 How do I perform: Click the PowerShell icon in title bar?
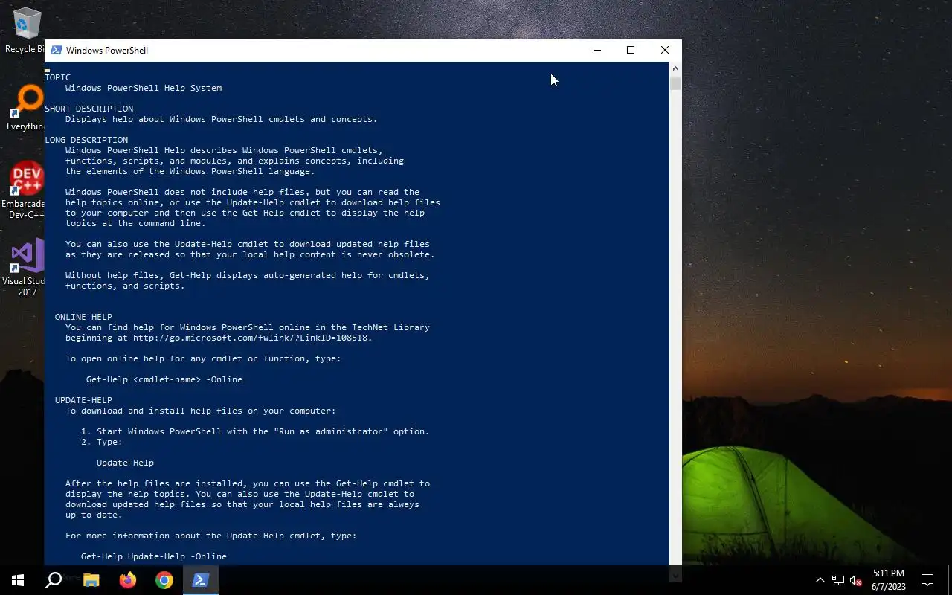tap(56, 50)
